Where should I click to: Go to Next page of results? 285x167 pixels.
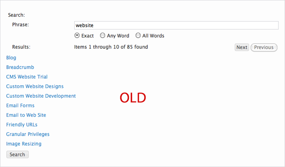tap(242, 47)
